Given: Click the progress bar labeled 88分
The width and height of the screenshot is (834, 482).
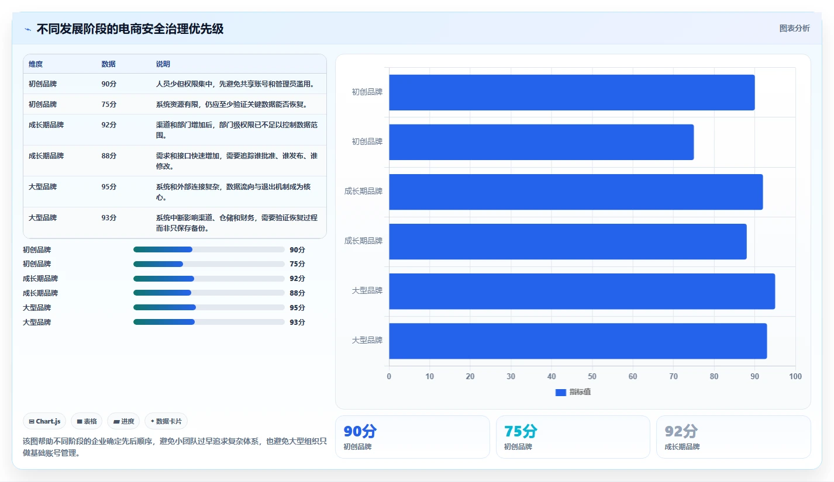Looking at the screenshot, I should [209, 293].
